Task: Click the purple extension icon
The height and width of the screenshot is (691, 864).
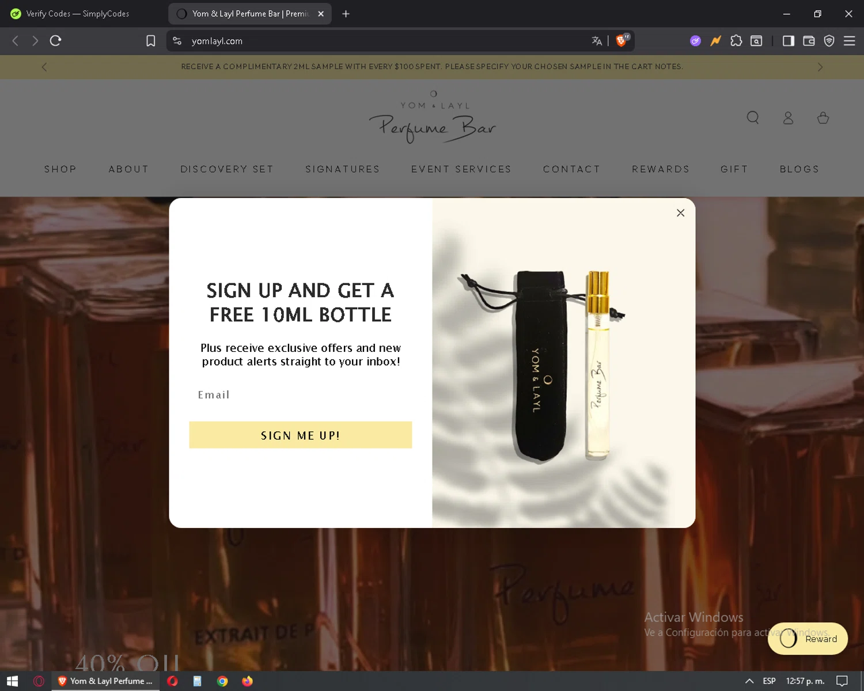Action: (696, 41)
